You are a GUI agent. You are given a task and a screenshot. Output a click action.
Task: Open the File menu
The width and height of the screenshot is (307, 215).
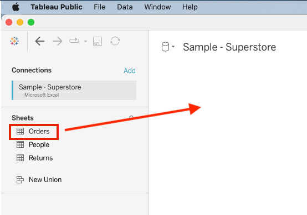click(x=99, y=7)
